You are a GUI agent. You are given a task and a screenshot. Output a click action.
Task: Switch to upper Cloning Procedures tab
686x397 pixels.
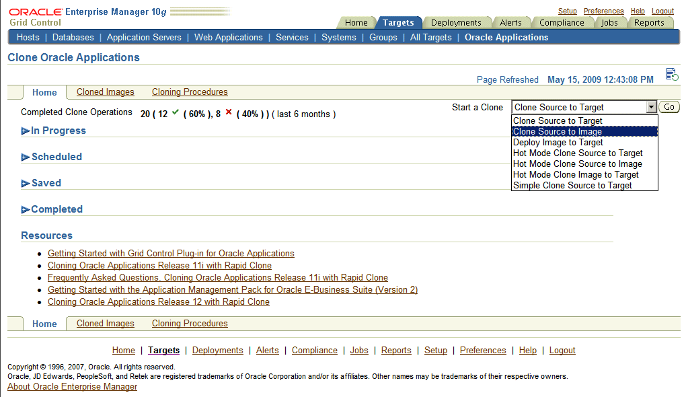click(x=190, y=92)
